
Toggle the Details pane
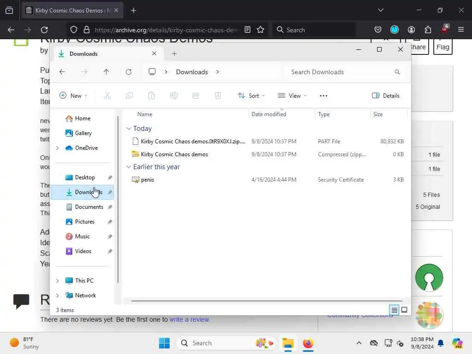tap(386, 96)
